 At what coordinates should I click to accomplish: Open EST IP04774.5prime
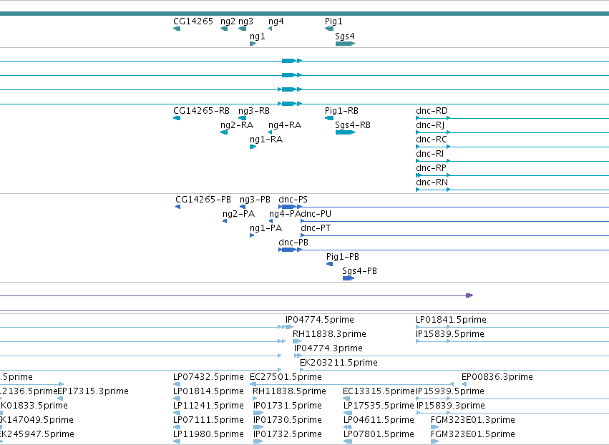320,320
